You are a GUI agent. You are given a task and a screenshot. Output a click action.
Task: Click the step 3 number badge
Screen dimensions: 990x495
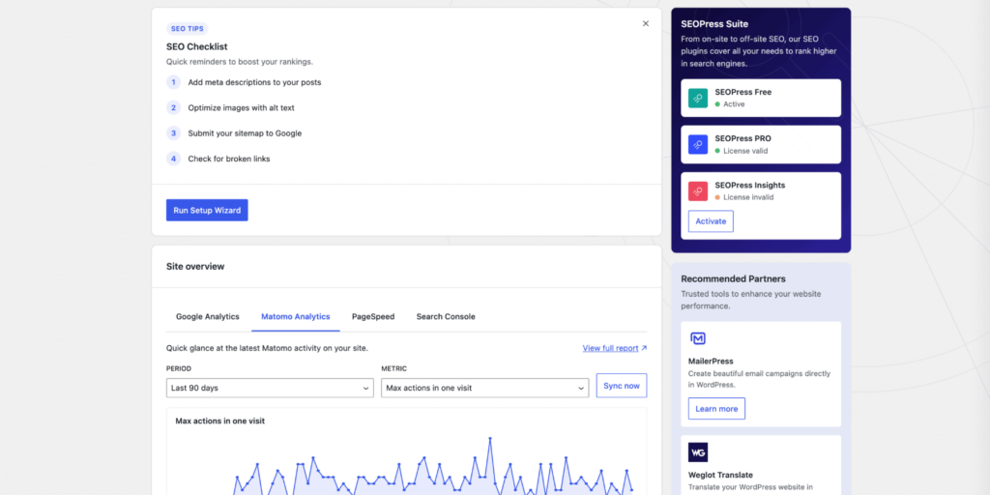(174, 133)
